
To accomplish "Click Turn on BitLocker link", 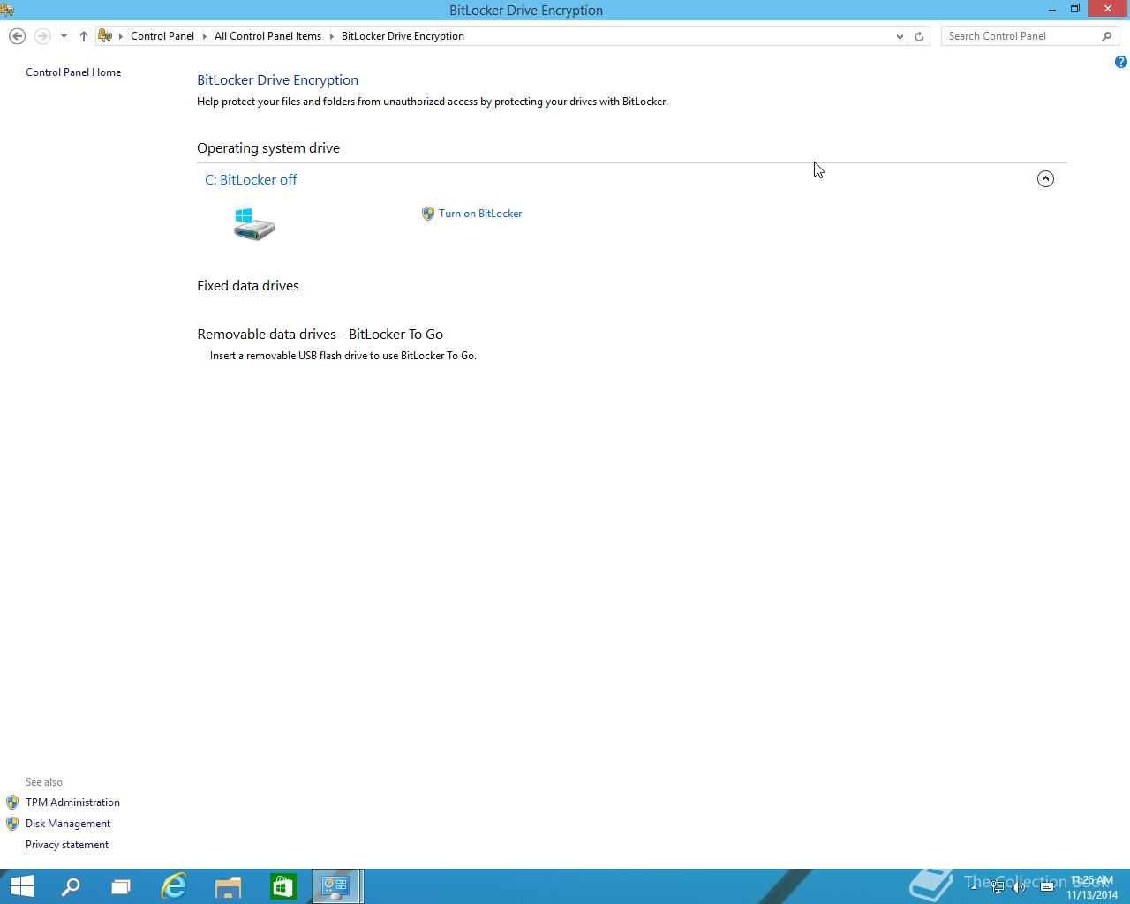I will click(480, 214).
